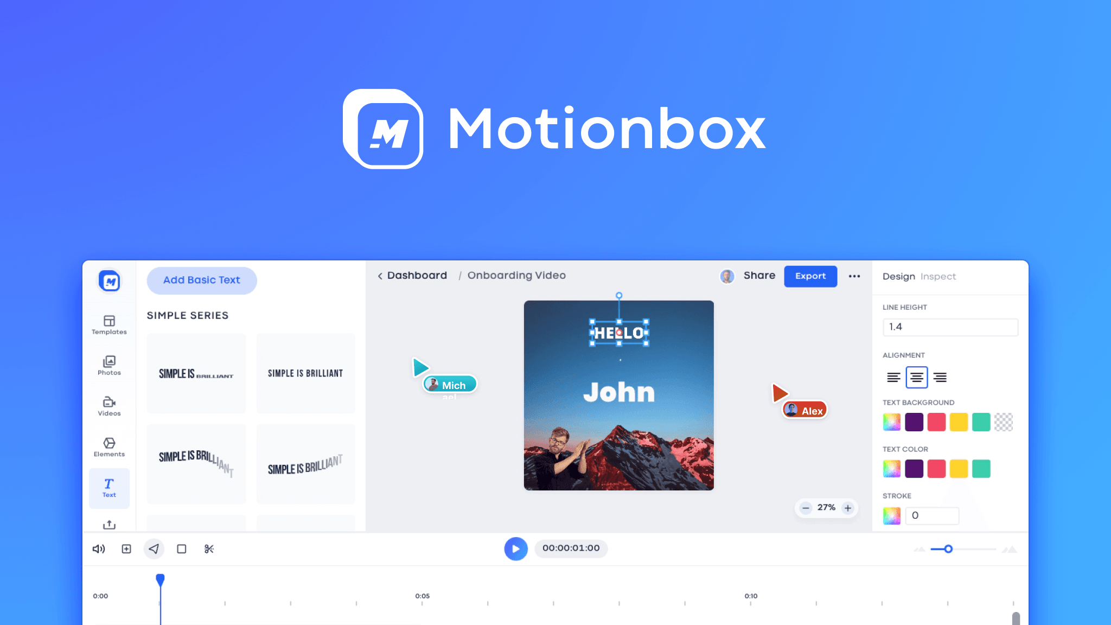The image size is (1111, 625).
Task: Toggle center text alignment
Action: click(915, 377)
